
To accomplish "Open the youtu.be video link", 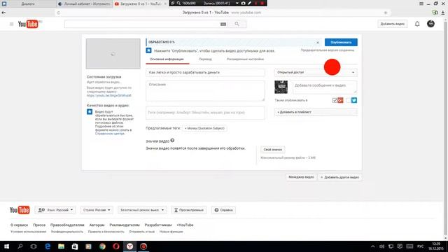I will coord(109,95).
